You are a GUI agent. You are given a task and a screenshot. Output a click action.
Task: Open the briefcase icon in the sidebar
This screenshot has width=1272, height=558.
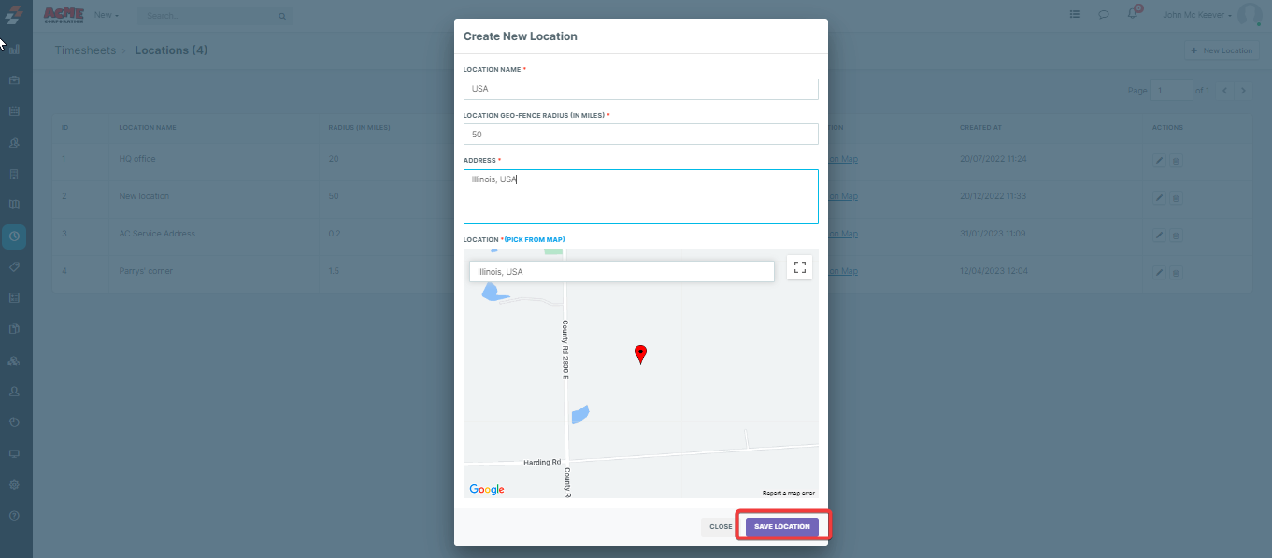(x=14, y=80)
